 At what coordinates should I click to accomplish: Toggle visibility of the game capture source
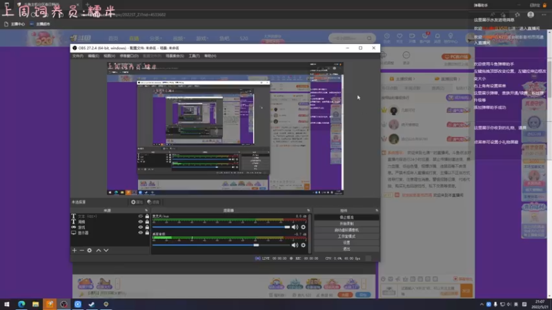141,227
